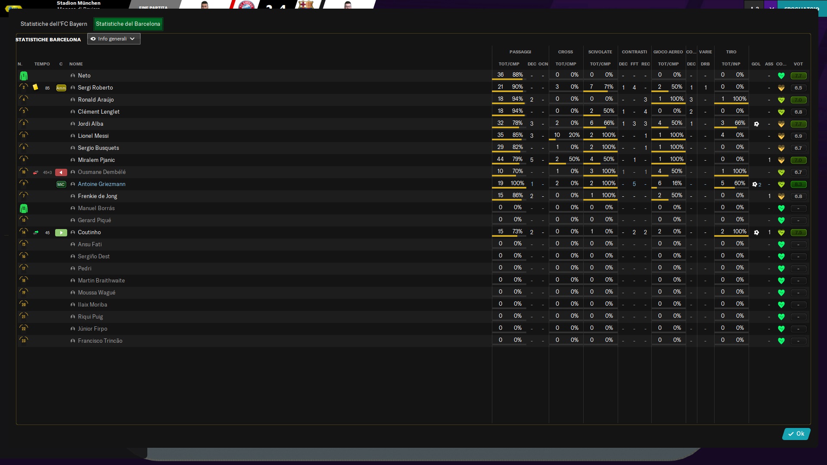This screenshot has width=827, height=465.
Task: Click the Amm badge beside Sergi Roberto
Action: click(61, 88)
